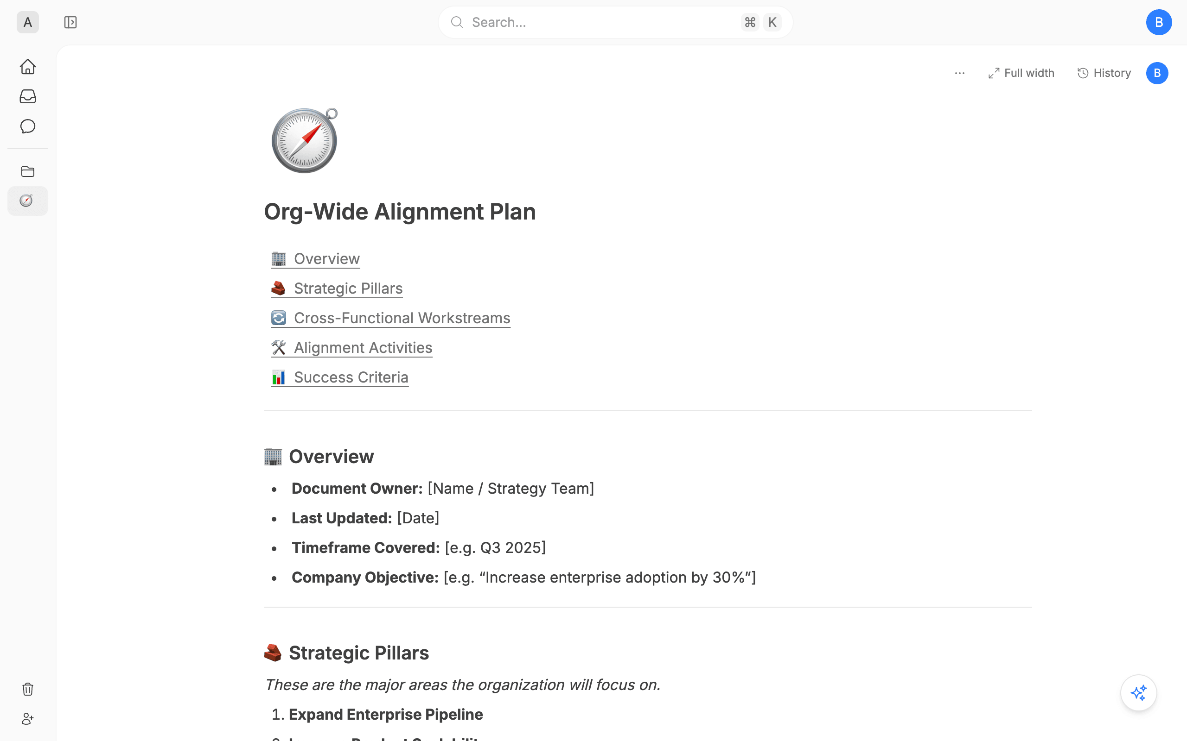Click the italic 'These are the major areas' line
The width and height of the screenshot is (1187, 741).
463,685
